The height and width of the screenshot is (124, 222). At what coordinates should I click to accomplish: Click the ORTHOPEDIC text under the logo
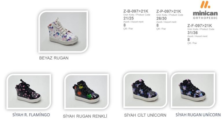205,18
